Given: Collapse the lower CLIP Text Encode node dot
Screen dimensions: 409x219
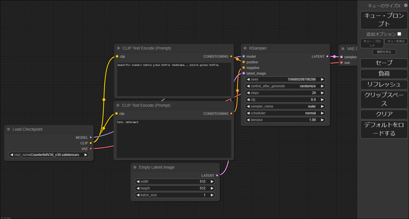Looking at the screenshot, I should pyautogui.click(x=118, y=105).
